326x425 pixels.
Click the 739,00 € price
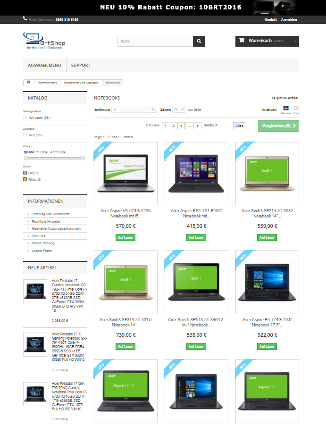point(126,335)
